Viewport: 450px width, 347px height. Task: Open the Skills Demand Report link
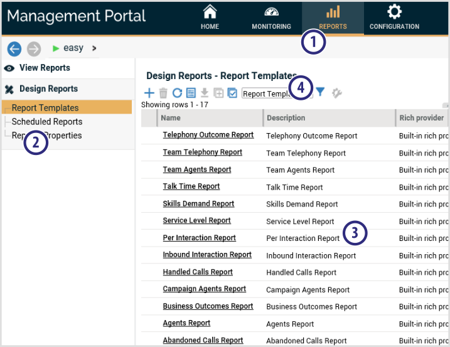click(x=198, y=203)
